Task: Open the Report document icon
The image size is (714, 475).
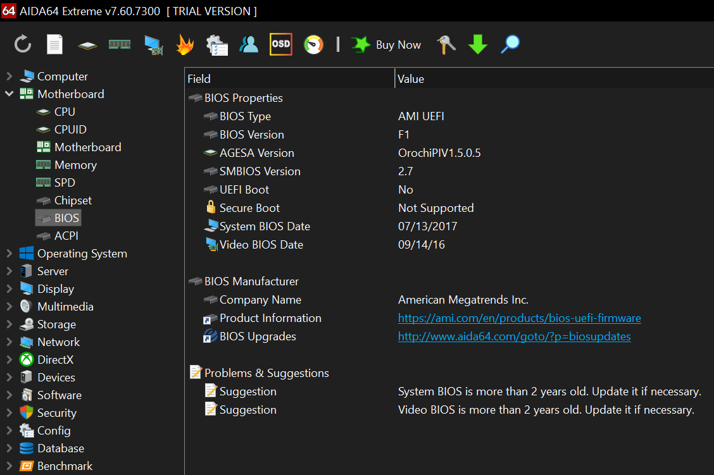Action: point(54,44)
